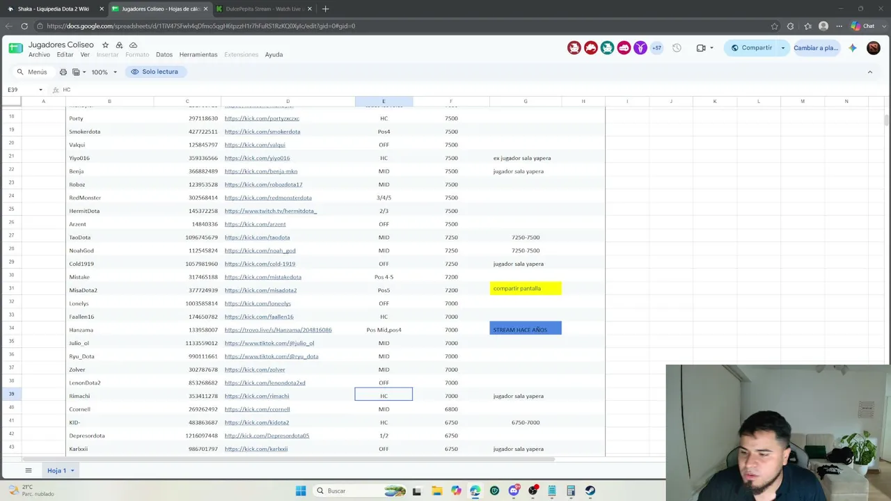Open the Chat button in browser toolbar
The height and width of the screenshot is (501, 891).
pyautogui.click(x=863, y=26)
